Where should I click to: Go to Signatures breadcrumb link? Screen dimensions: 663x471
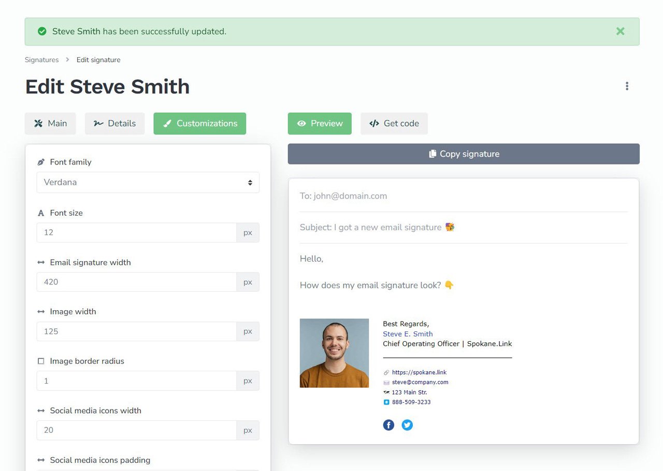tap(41, 60)
